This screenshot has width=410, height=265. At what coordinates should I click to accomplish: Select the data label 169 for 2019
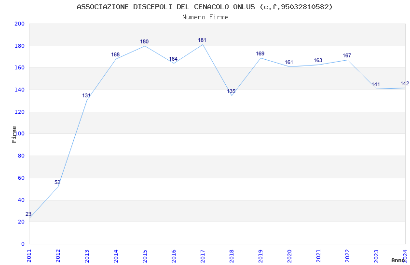[x=260, y=53]
